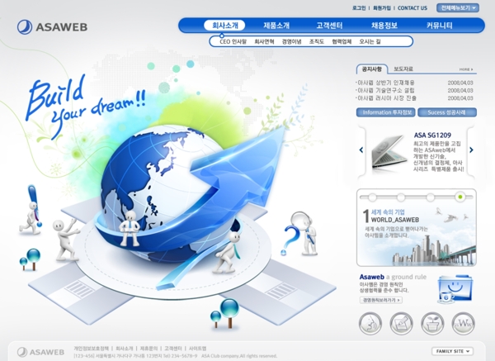Screen dimensions: 495x361
Task: Open notice 아사웹 러시아 시장 진출
Action: (386, 98)
